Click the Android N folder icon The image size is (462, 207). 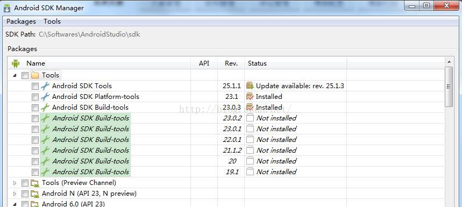[x=35, y=194]
